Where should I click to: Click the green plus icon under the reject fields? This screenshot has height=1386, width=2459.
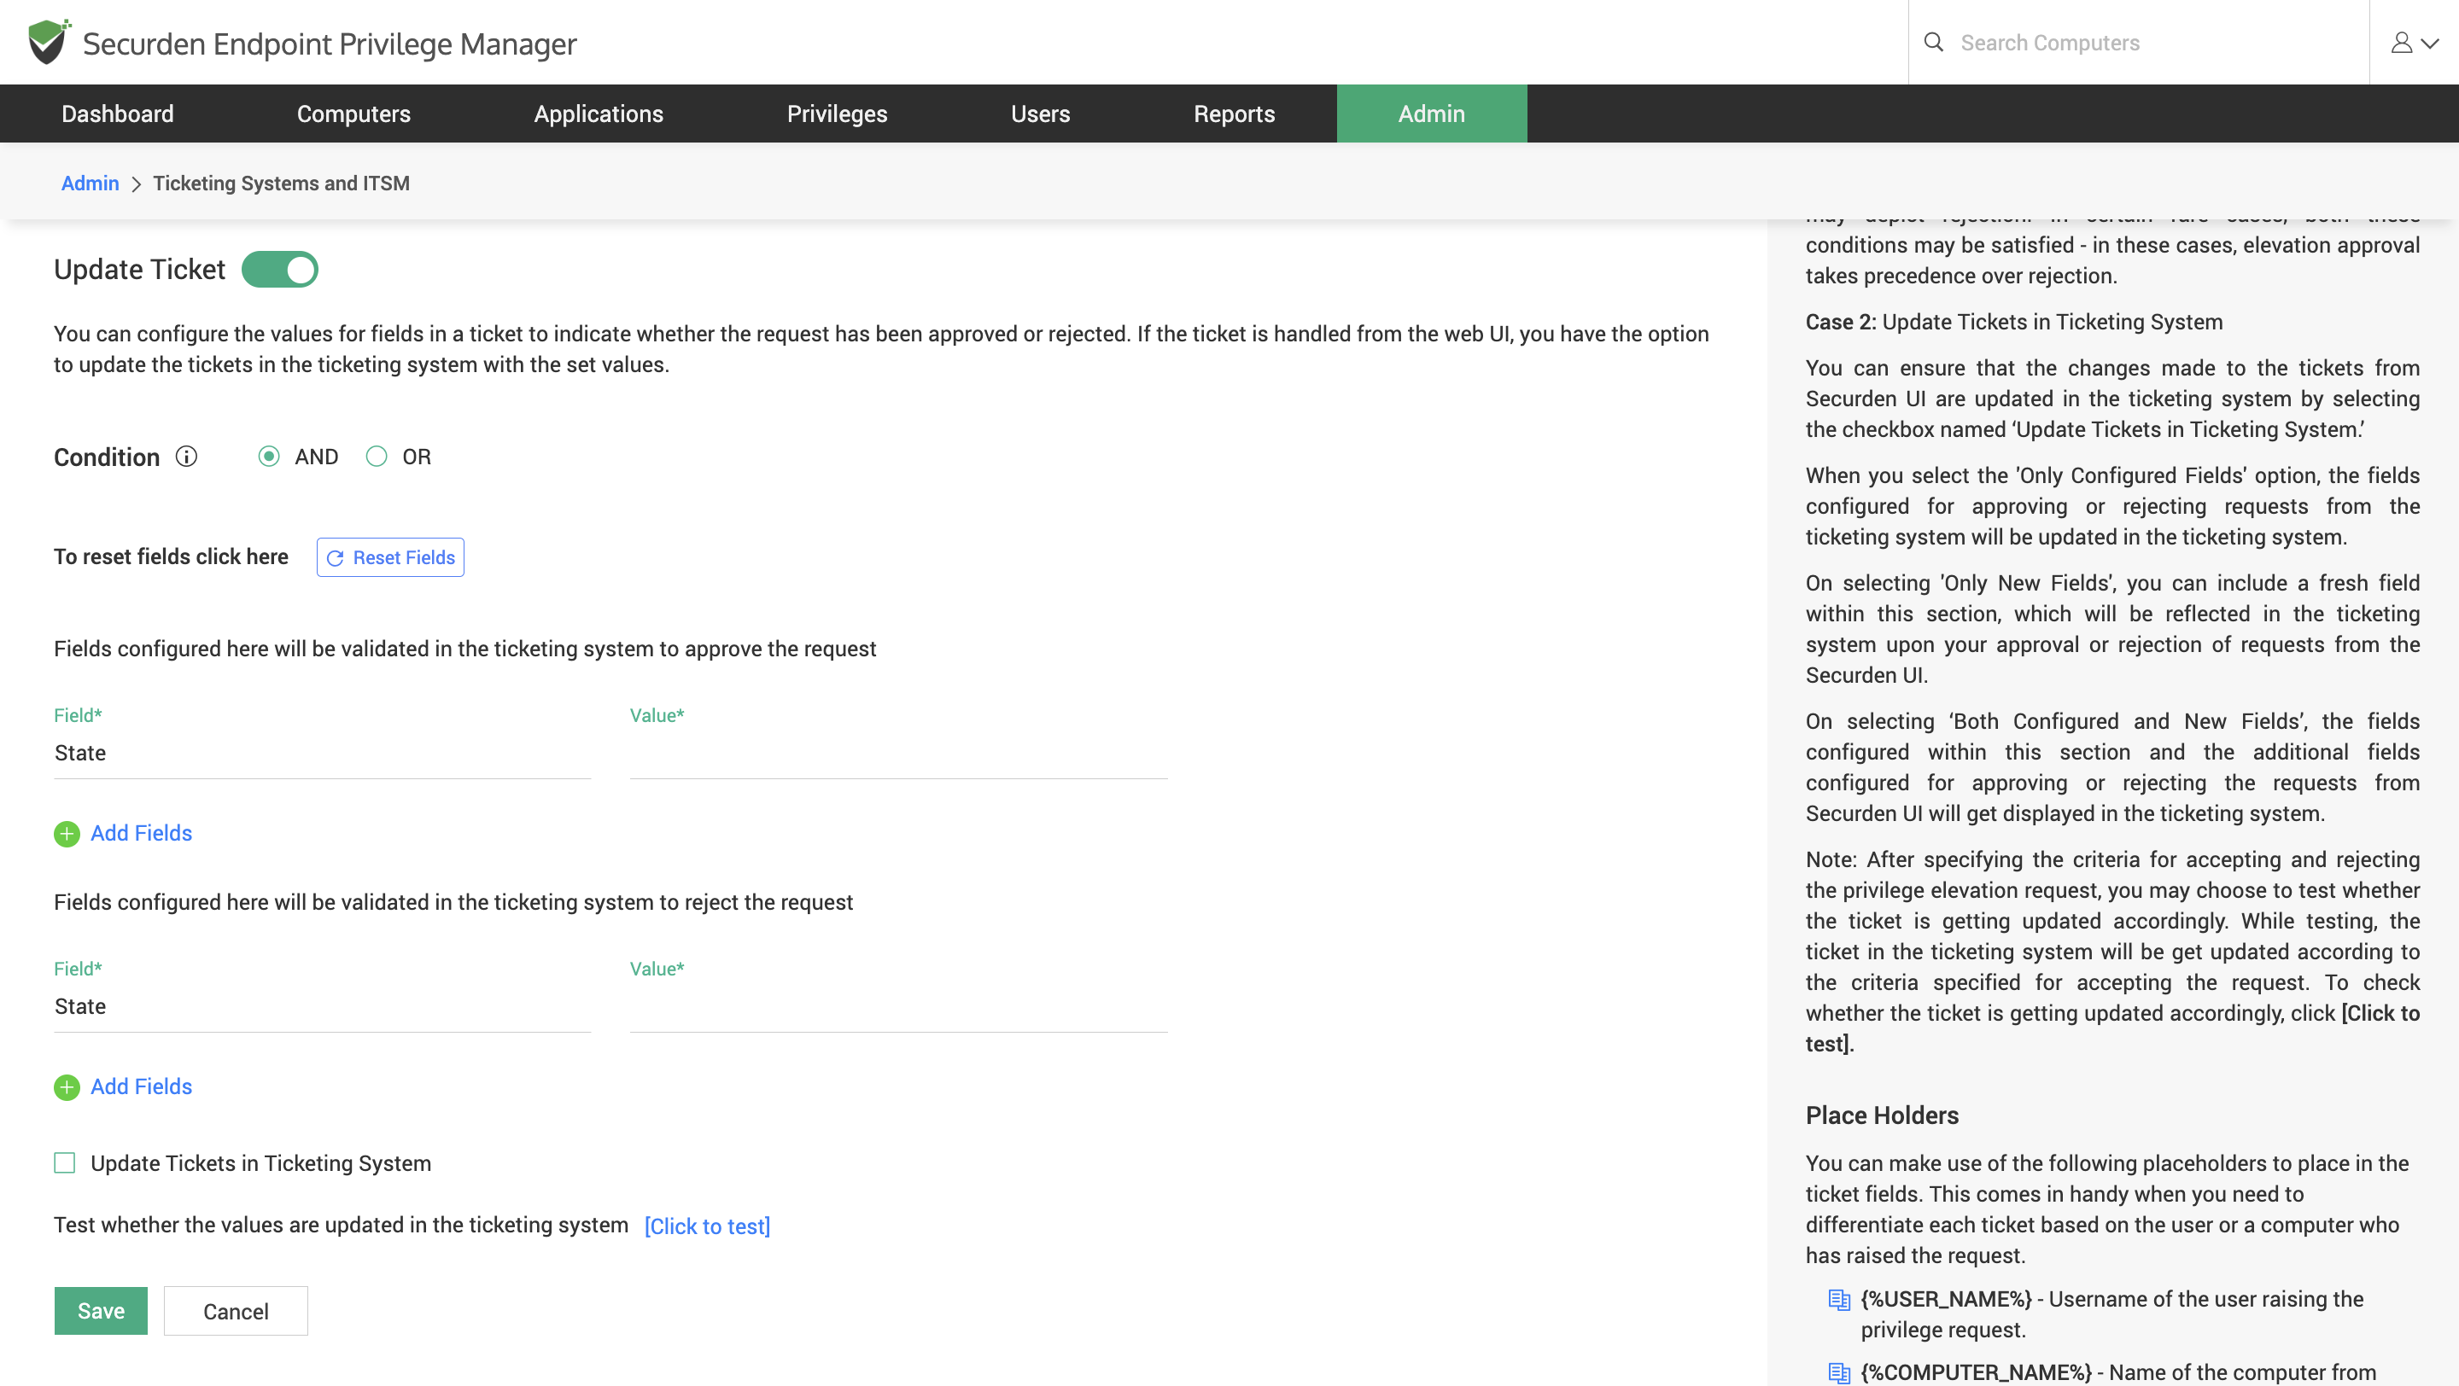[67, 1087]
